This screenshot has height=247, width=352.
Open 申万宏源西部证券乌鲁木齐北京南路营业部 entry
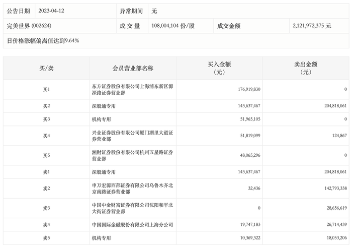click(132, 189)
